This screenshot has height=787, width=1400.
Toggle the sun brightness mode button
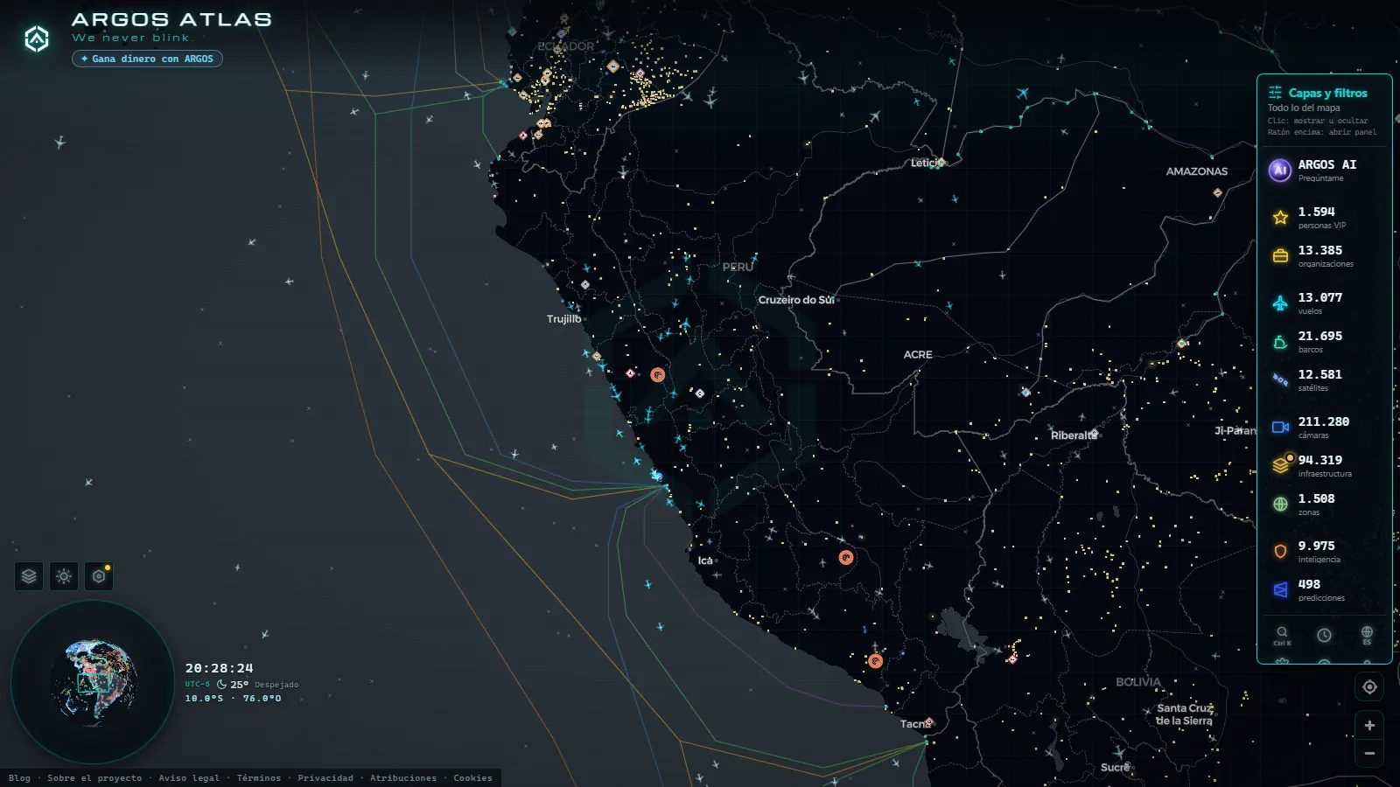pos(64,576)
